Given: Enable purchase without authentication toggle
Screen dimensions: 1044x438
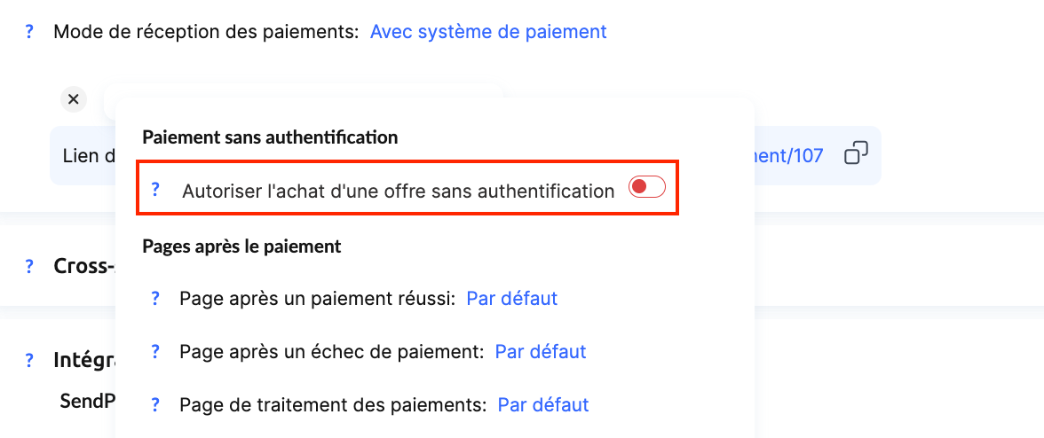Looking at the screenshot, I should click(x=646, y=187).
